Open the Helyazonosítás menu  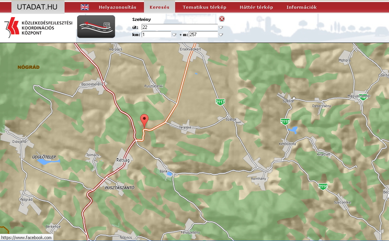tap(117, 7)
